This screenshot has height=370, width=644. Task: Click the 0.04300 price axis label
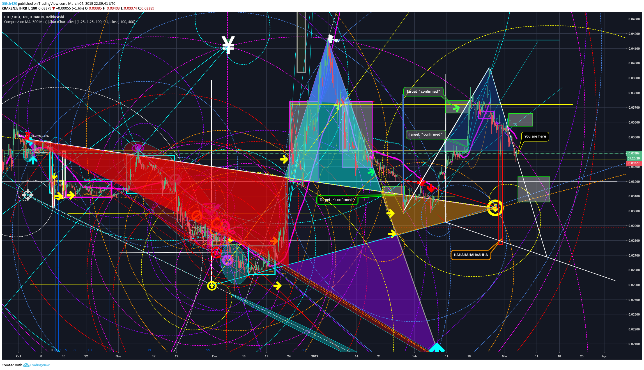click(x=634, y=19)
